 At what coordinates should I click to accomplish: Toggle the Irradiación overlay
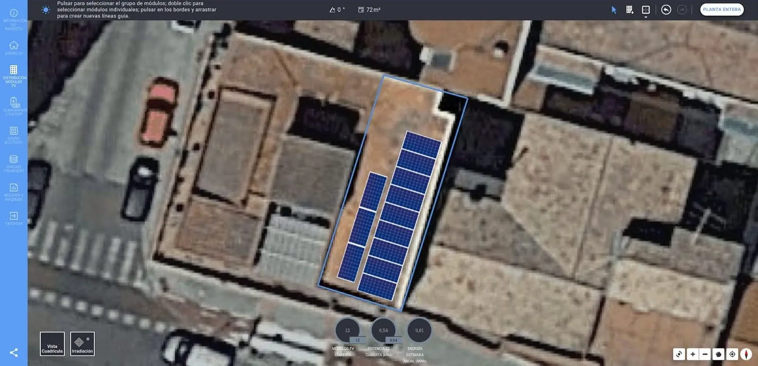(x=82, y=344)
